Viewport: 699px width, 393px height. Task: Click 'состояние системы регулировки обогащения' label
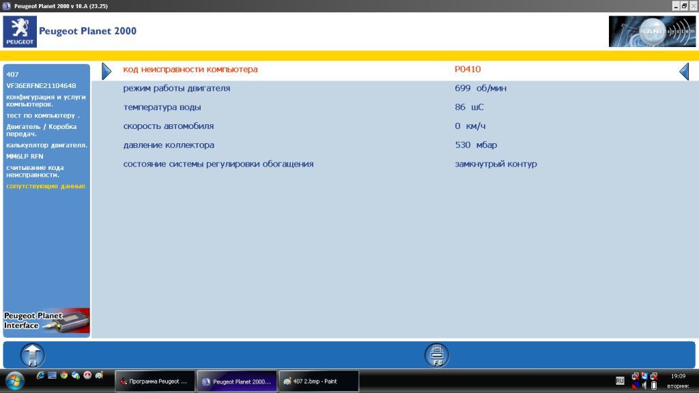[x=218, y=164]
